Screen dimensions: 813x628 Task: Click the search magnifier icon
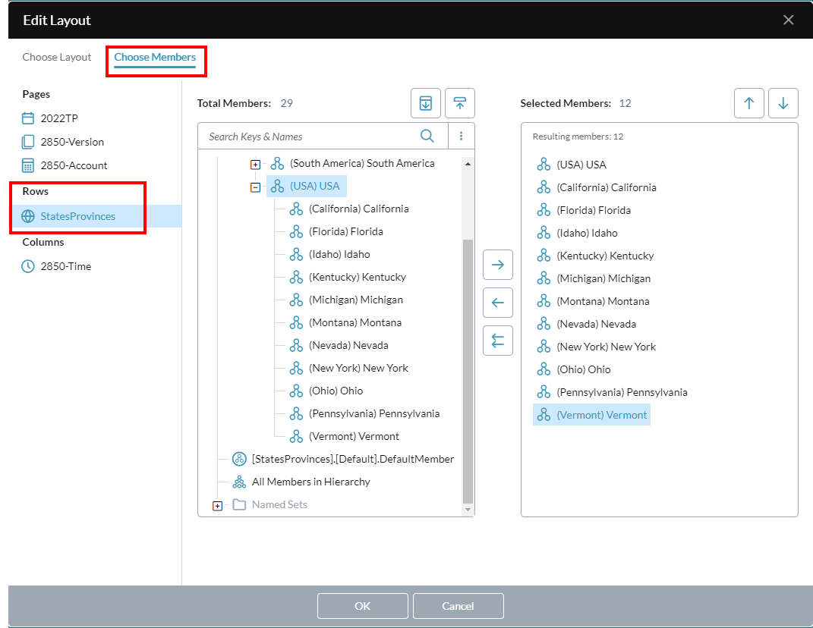(x=427, y=137)
